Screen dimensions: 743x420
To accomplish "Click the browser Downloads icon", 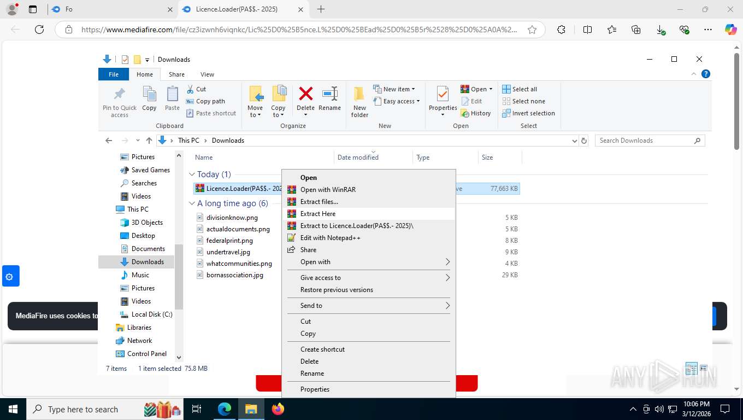I will pos(661,30).
